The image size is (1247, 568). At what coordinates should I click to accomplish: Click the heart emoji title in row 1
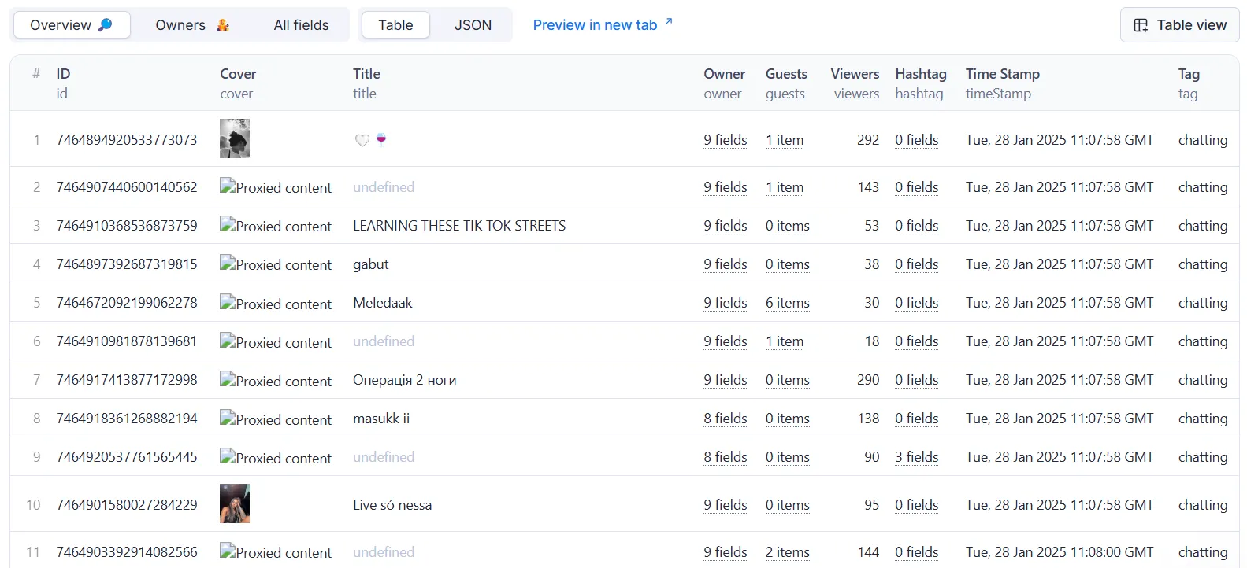[362, 140]
